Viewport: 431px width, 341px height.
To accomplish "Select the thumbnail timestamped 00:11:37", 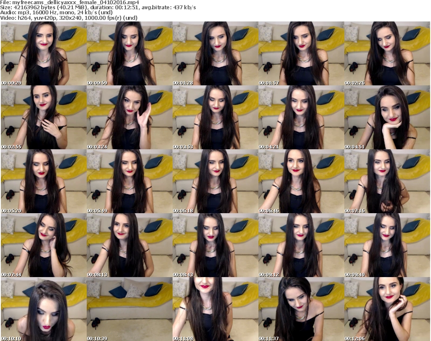I will pyautogui.click(x=301, y=309).
